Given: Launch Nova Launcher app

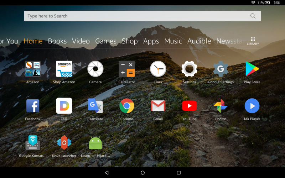Looking at the screenshot, I should (x=64, y=143).
